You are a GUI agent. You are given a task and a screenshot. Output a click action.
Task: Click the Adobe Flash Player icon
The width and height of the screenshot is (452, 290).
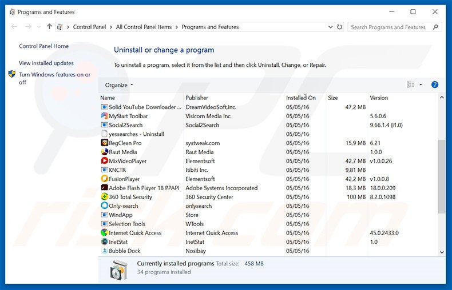coord(104,188)
